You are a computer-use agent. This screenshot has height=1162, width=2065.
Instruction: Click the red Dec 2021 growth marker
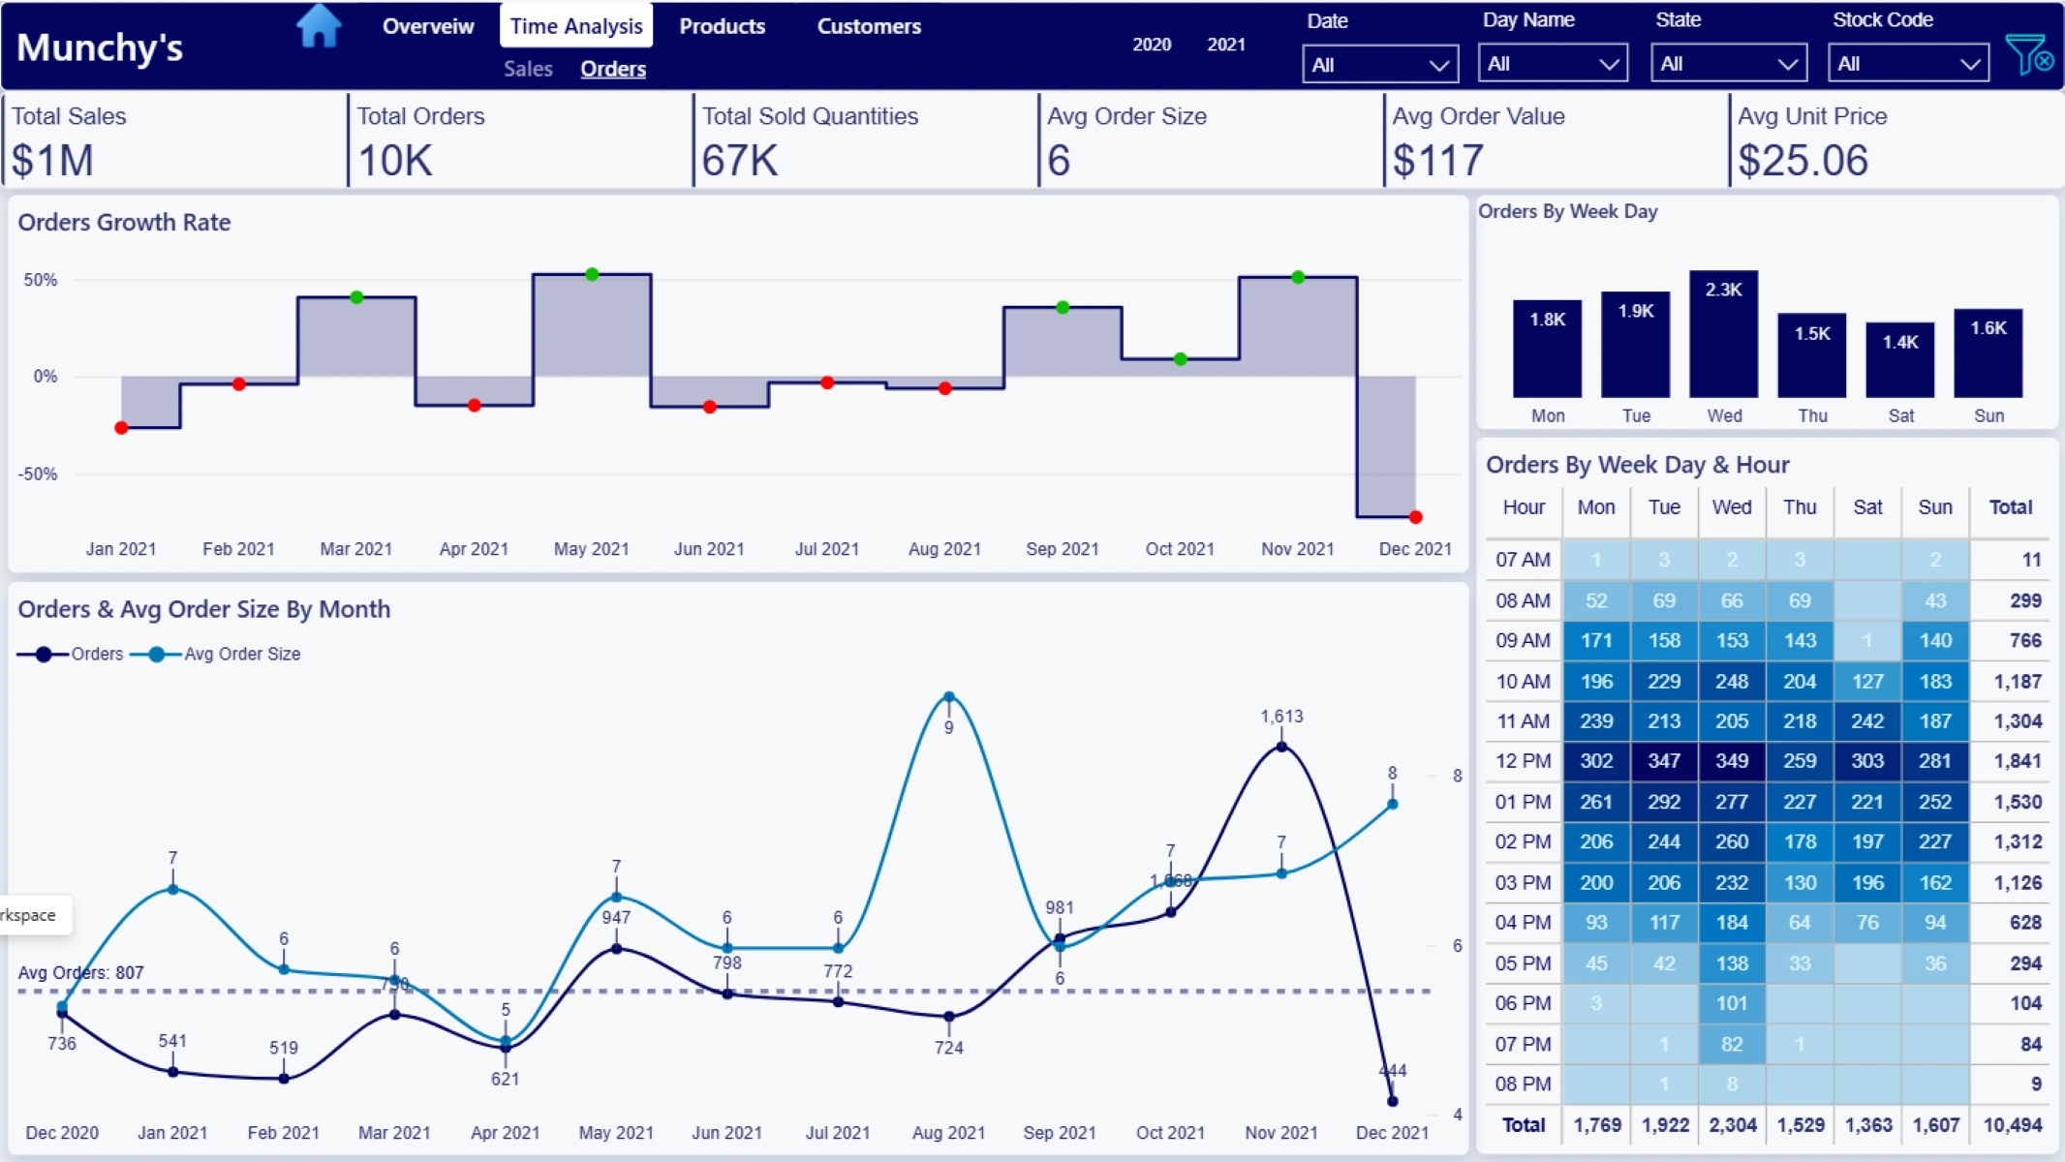1415,517
